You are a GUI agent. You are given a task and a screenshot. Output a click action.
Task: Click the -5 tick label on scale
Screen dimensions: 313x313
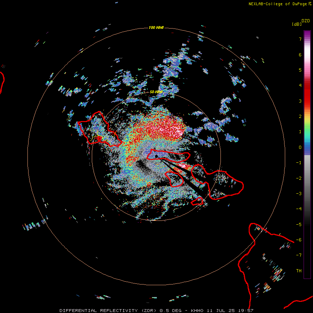click(299, 225)
